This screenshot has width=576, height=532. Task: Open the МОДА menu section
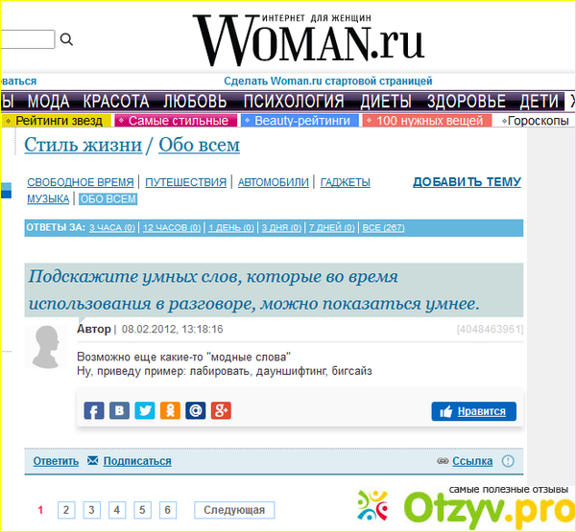pos(48,102)
